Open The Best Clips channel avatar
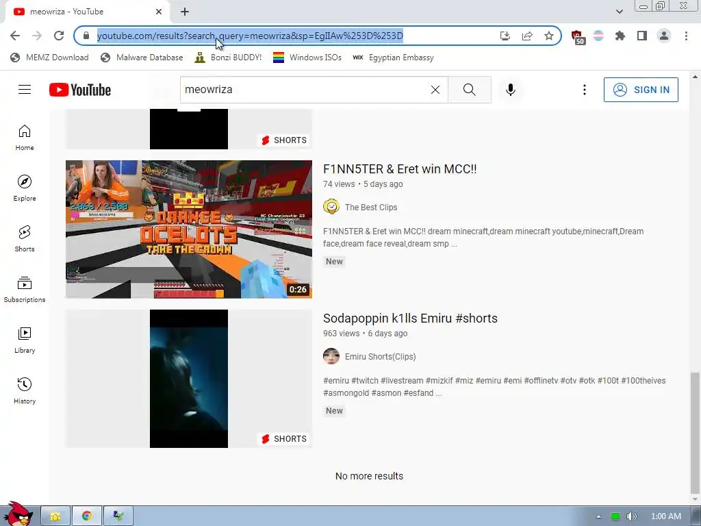701x526 pixels. tap(331, 207)
